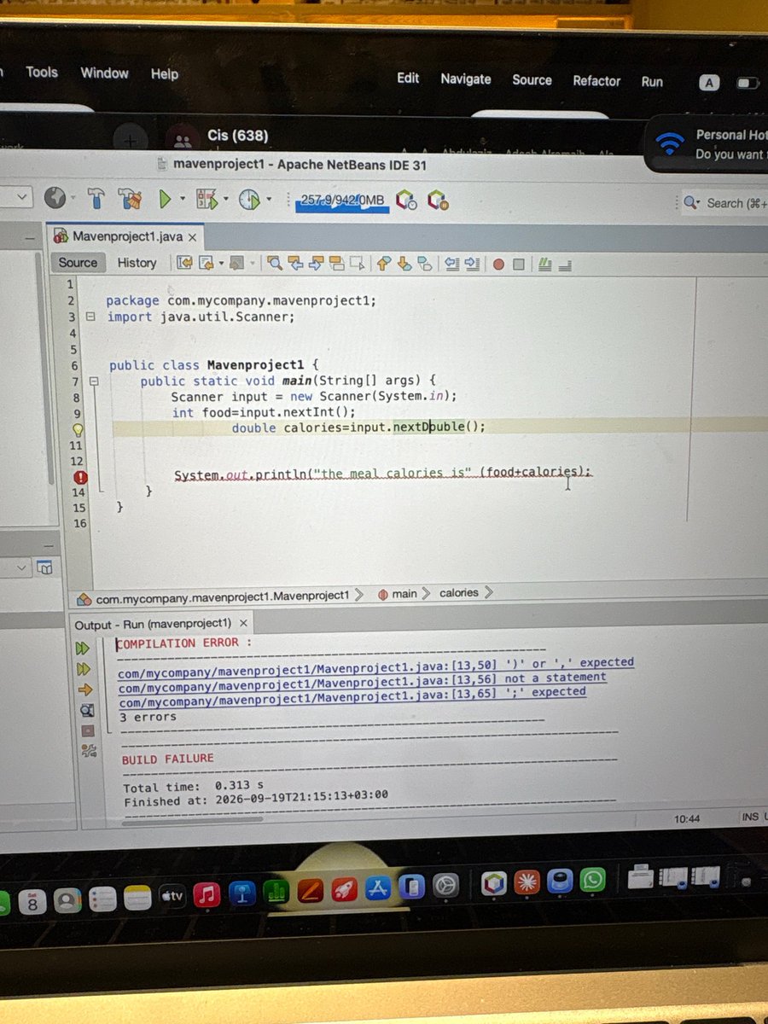Switch to the History view
Image resolution: width=768 pixels, height=1024 pixels.
pyautogui.click(x=137, y=263)
